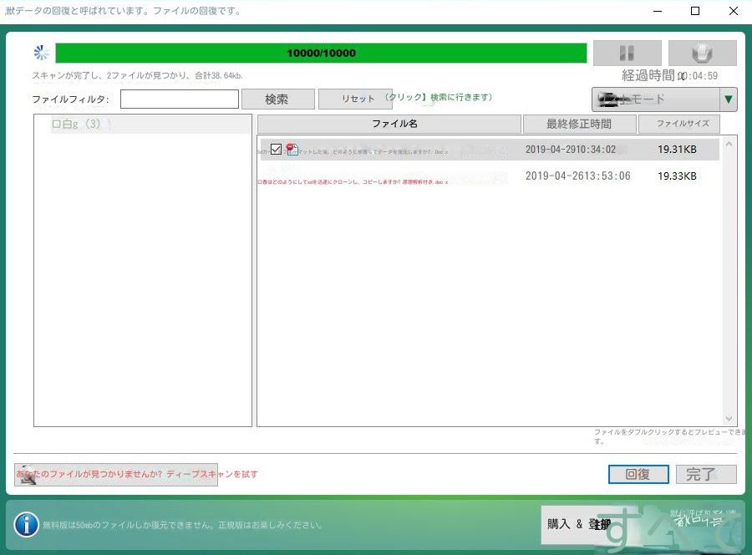Click the green scan progress bar
The width and height of the screenshot is (752, 555).
pyautogui.click(x=321, y=53)
